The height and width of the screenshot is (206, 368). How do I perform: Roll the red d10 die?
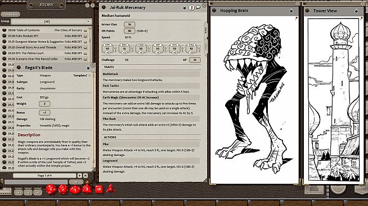[75, 189]
